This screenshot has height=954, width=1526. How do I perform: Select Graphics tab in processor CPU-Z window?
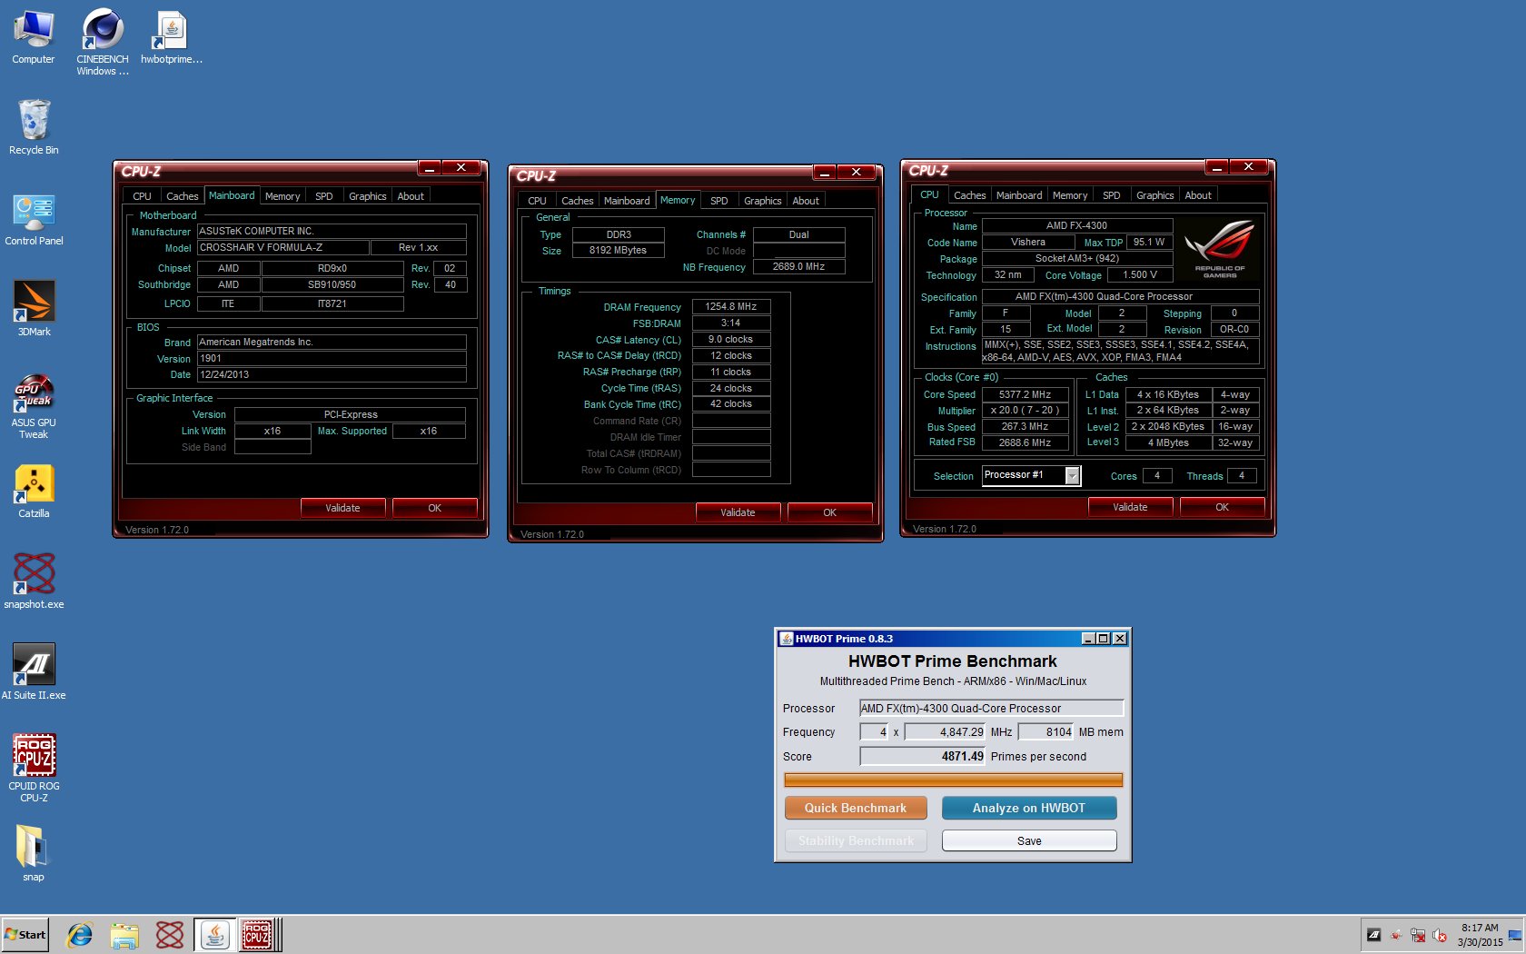pos(1155,195)
